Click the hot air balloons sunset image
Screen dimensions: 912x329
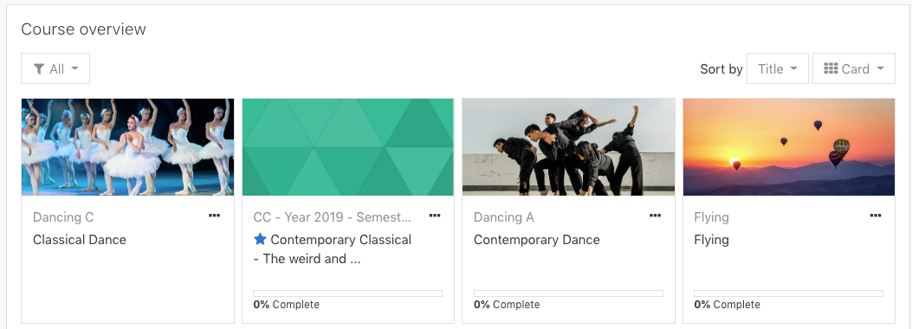tap(789, 147)
